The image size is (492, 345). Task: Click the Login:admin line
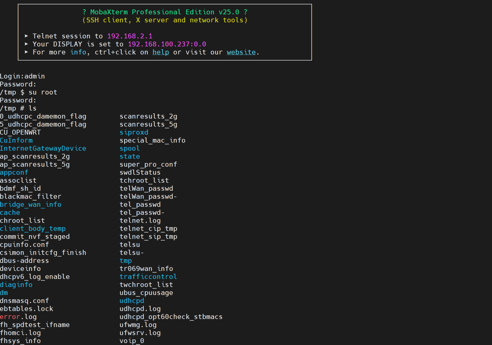click(x=22, y=76)
